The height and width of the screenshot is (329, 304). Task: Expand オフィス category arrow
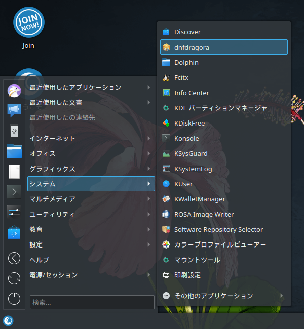tap(149, 153)
